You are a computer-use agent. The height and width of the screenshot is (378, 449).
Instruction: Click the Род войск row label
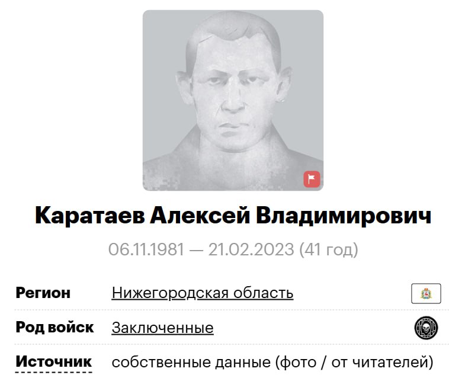(x=54, y=327)
